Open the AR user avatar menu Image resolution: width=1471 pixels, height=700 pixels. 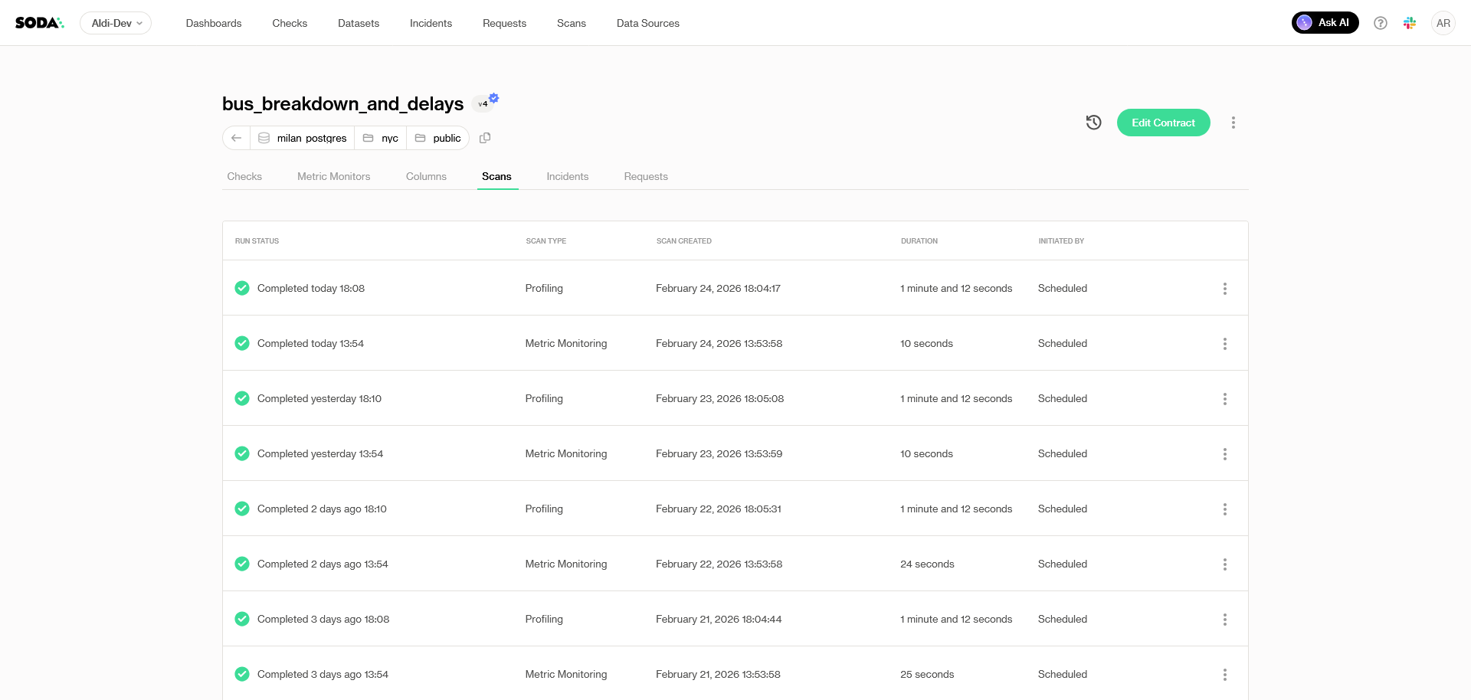coord(1443,23)
